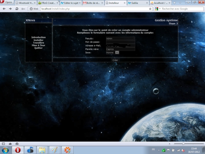The image size is (205, 154).
Task: Click the localhost/install/index.php address field
Action: point(94,9)
